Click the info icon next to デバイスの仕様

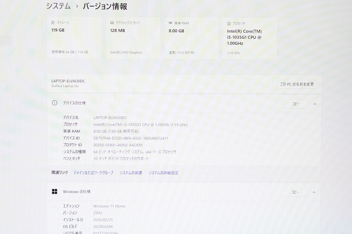pos(55,102)
